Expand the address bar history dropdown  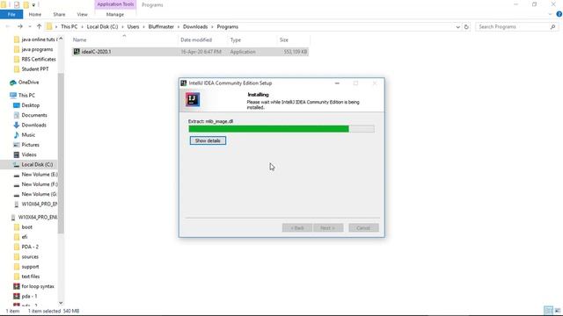coord(457,27)
